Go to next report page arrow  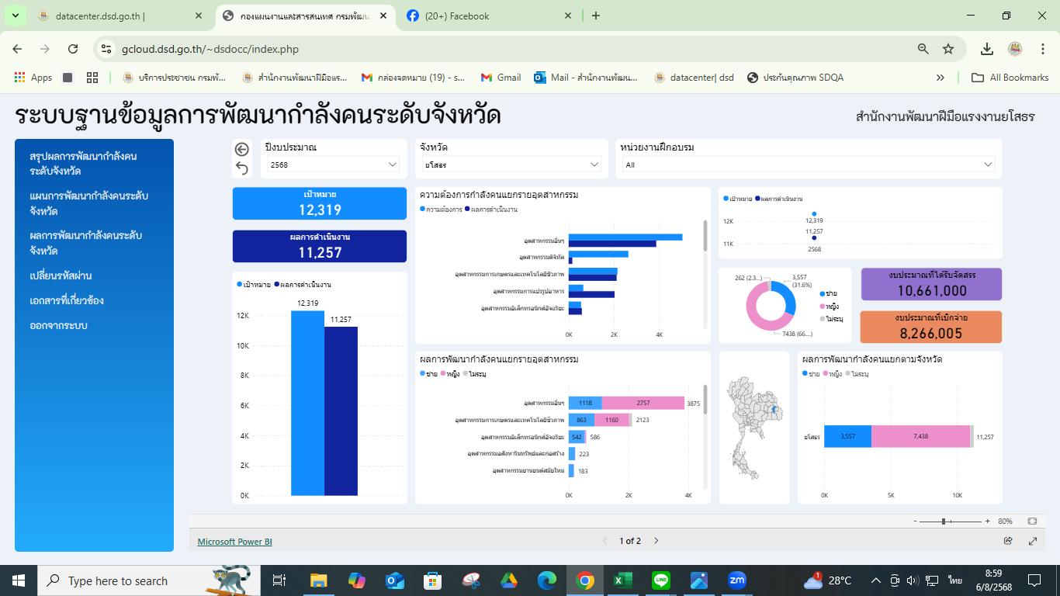point(656,541)
